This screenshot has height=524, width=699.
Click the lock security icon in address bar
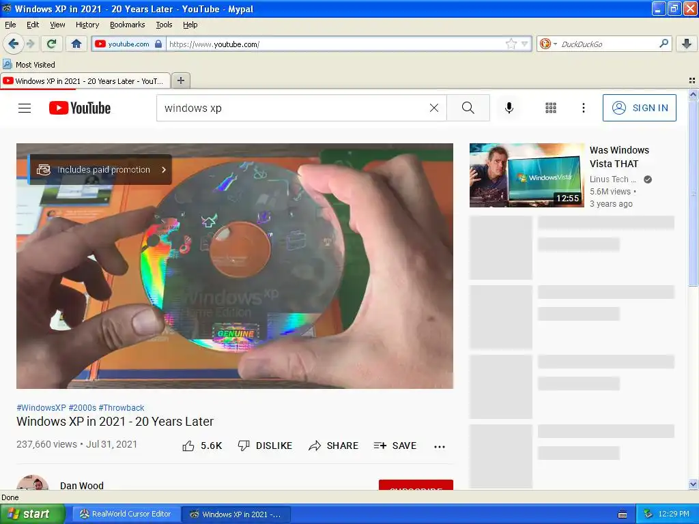[x=158, y=44]
